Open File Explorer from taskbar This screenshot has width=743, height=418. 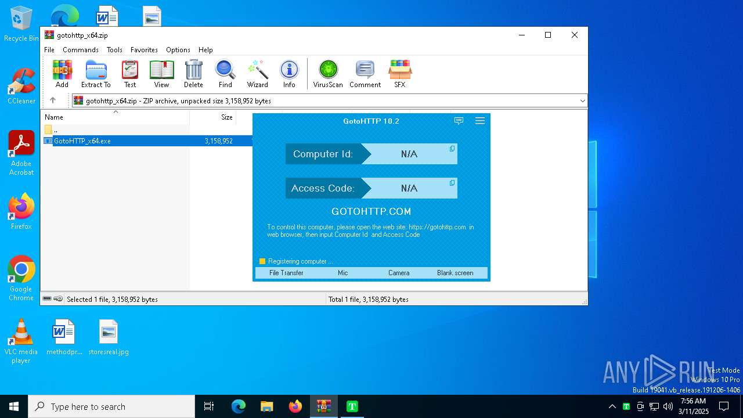[x=267, y=406]
